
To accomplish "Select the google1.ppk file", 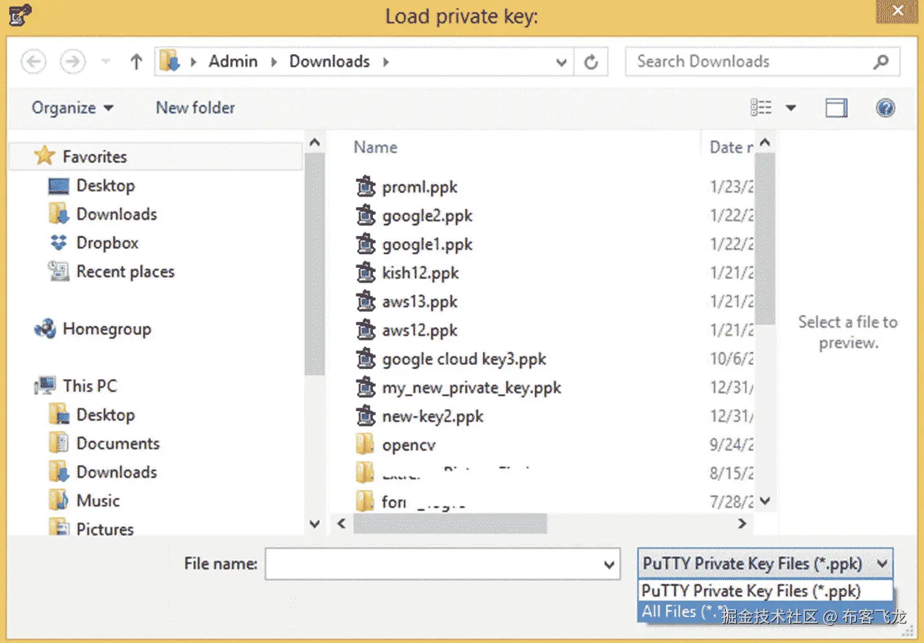I will tap(427, 244).
